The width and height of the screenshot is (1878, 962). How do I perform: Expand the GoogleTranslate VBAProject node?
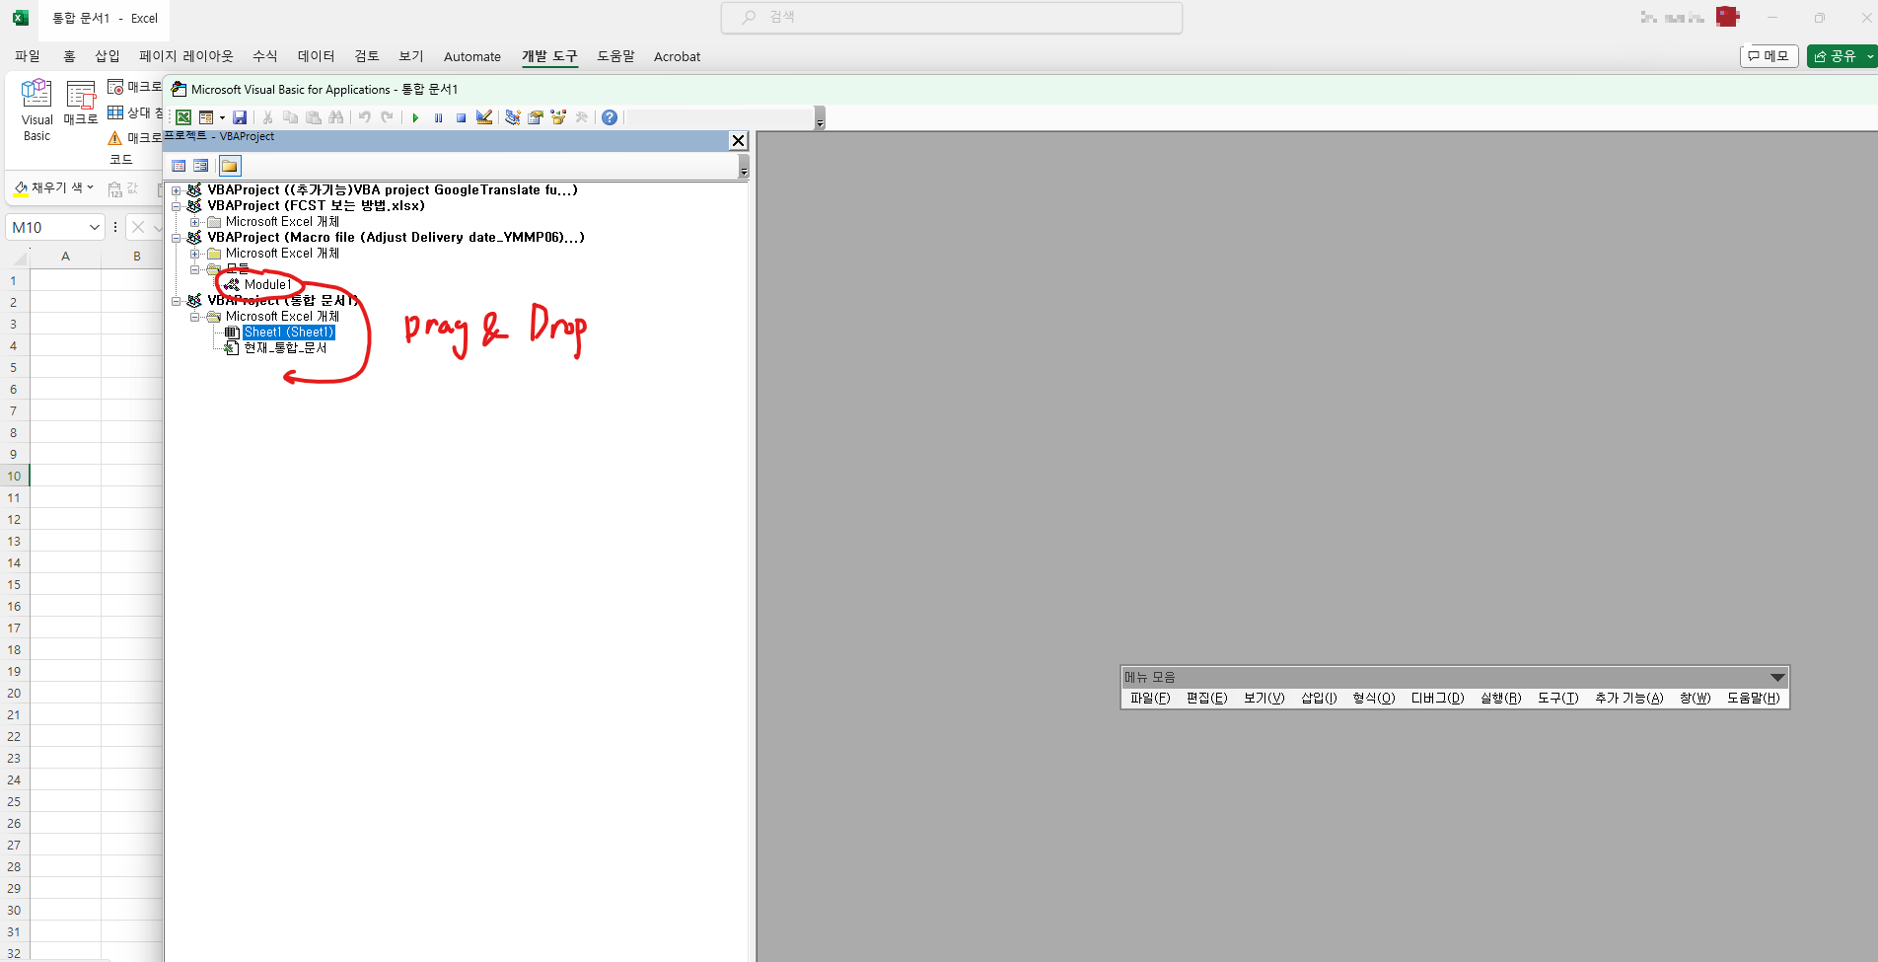tap(177, 190)
